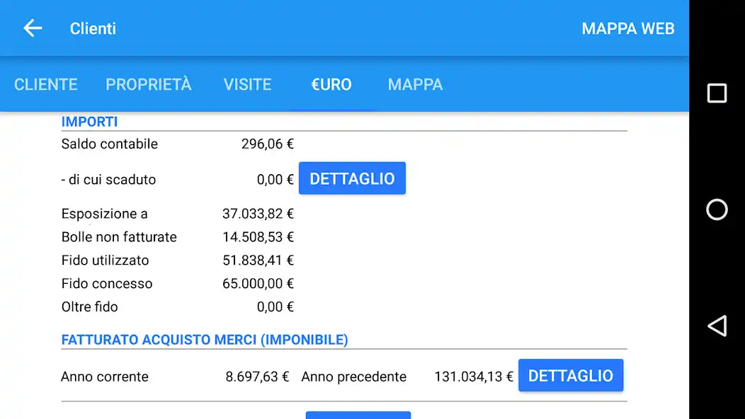Switch to the PROPRIETÀ tab

[x=148, y=84]
